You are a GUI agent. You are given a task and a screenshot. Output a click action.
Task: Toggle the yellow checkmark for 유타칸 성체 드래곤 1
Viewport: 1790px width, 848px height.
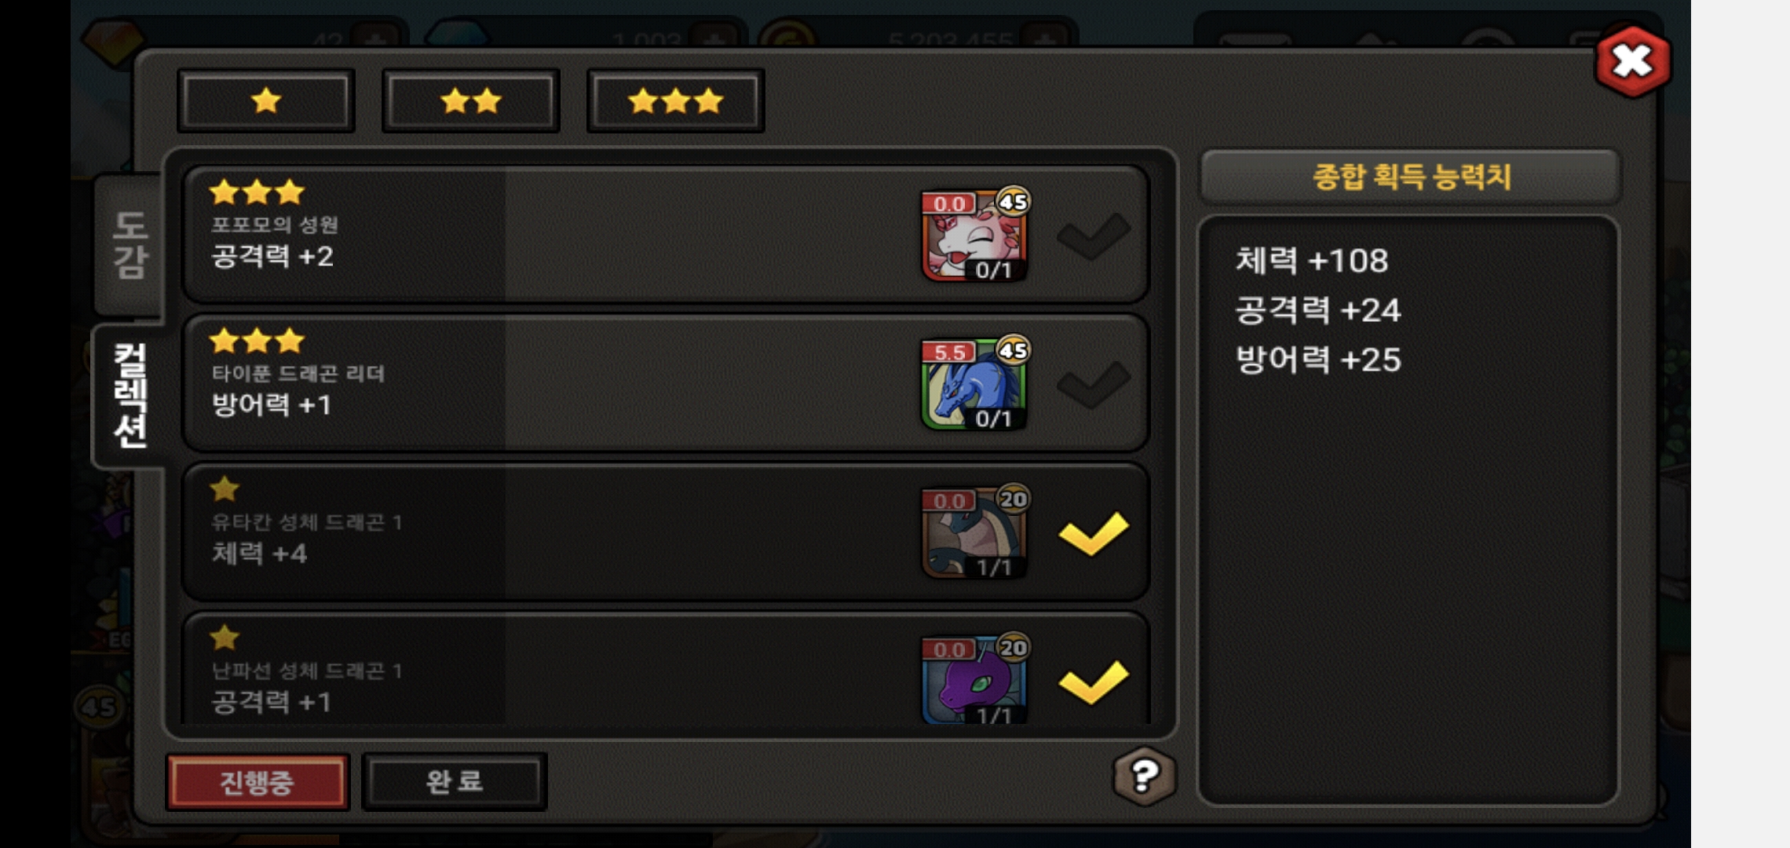pyautogui.click(x=1094, y=533)
